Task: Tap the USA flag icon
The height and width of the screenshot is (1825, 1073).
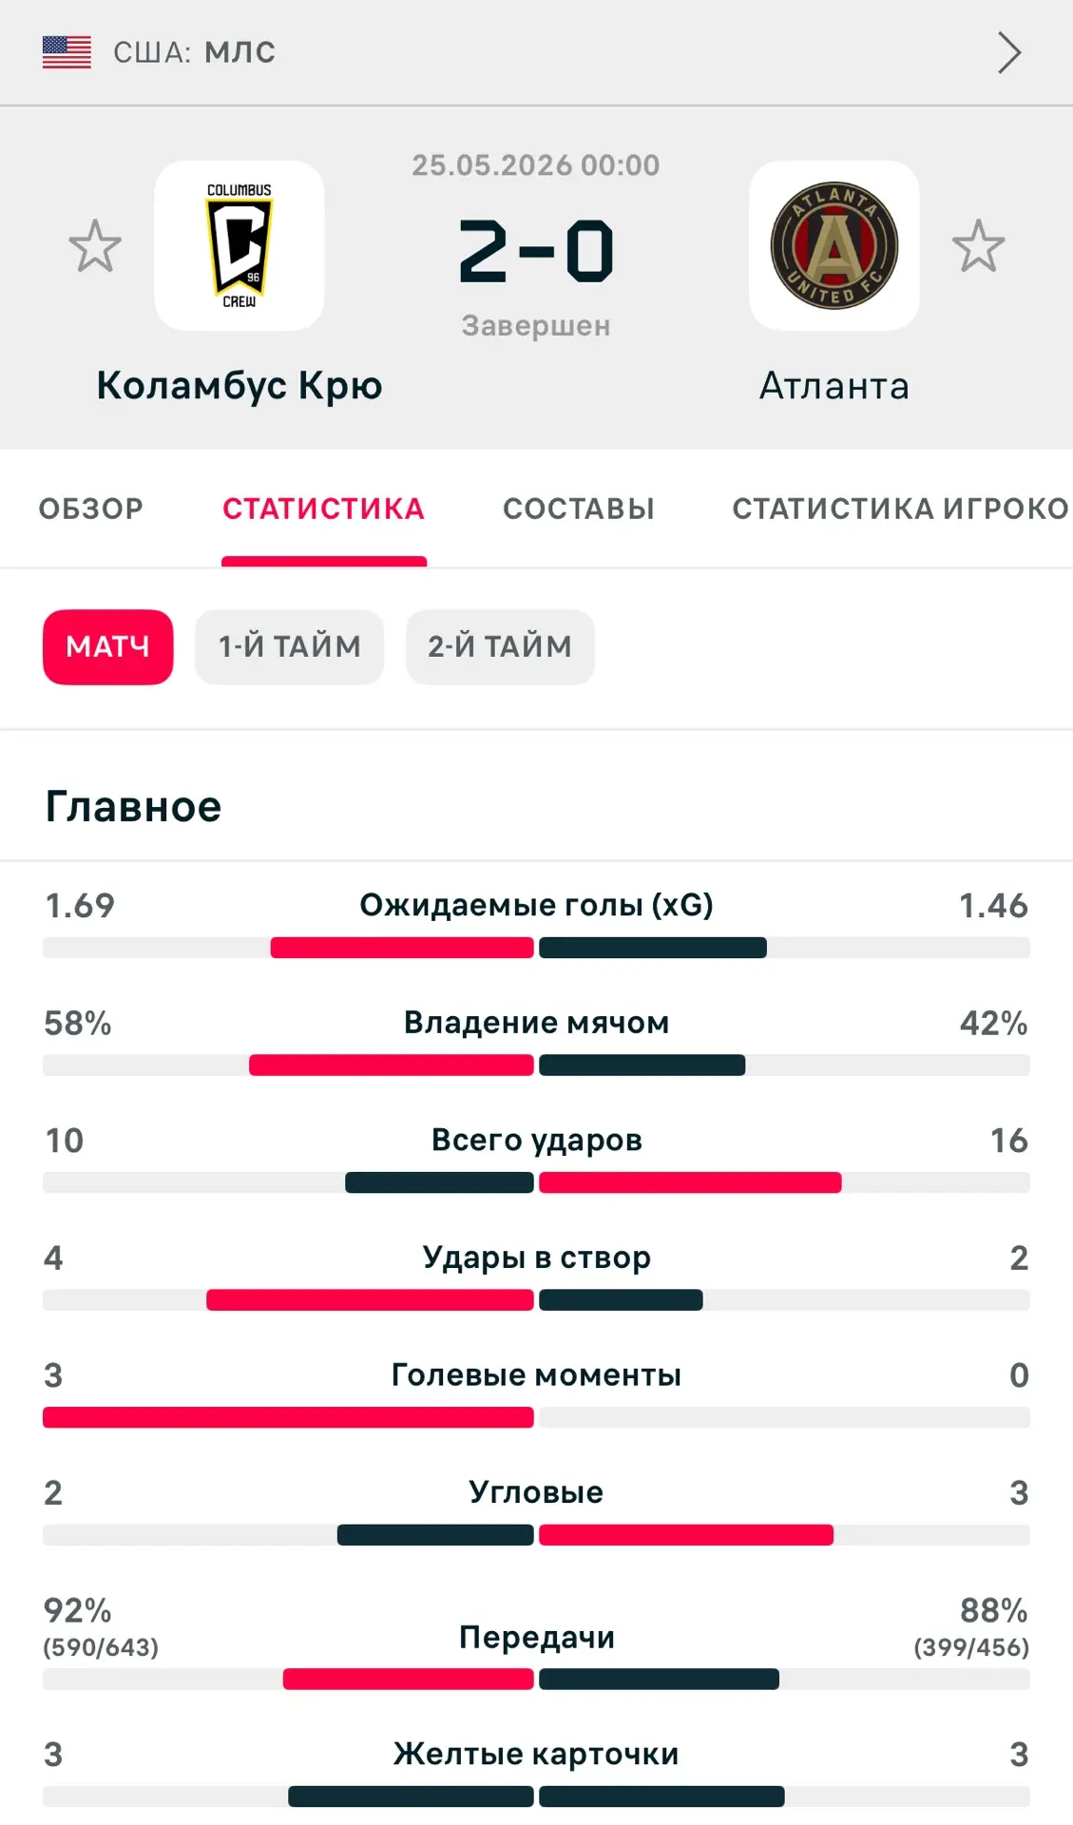Action: coord(67,52)
